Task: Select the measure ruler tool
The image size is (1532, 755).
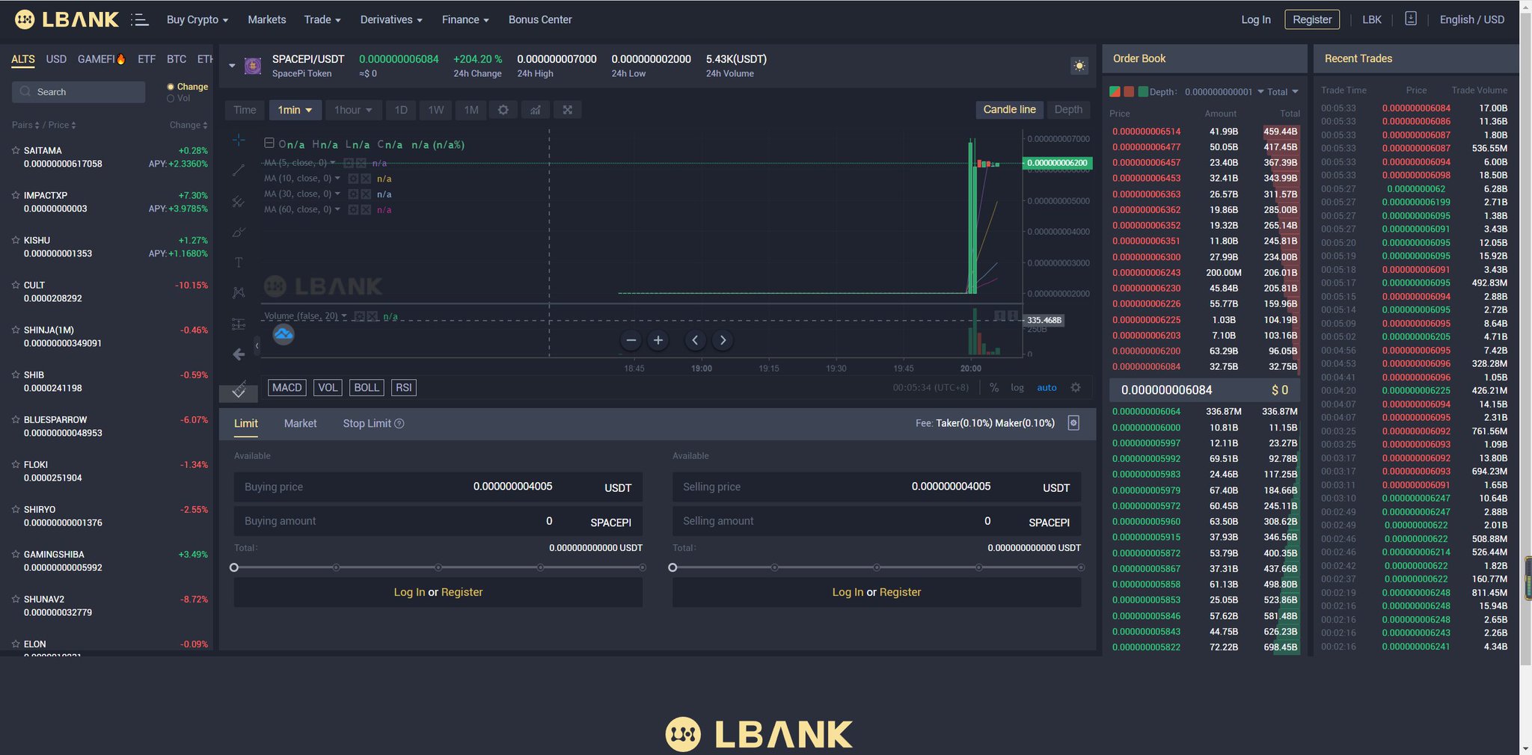Action: pyautogui.click(x=238, y=390)
